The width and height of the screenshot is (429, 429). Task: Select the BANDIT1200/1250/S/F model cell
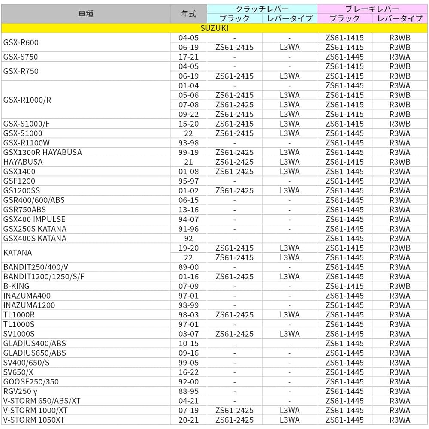pos(86,277)
